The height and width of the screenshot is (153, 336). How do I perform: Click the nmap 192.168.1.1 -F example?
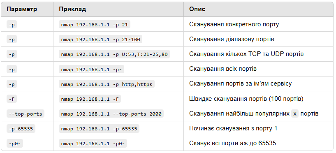(x=90, y=99)
